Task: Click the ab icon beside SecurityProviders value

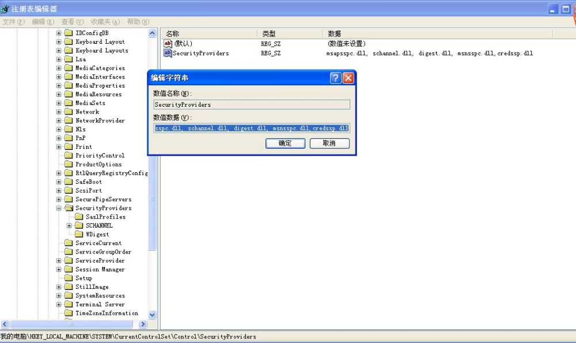Action: (x=167, y=52)
